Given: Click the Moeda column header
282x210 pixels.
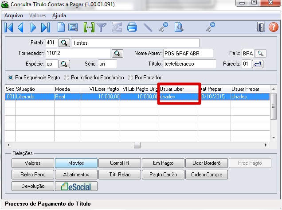Looking at the screenshot, I should [x=68, y=89].
